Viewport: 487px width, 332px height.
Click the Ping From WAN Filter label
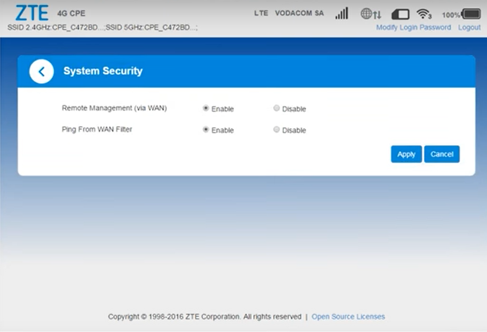97,129
